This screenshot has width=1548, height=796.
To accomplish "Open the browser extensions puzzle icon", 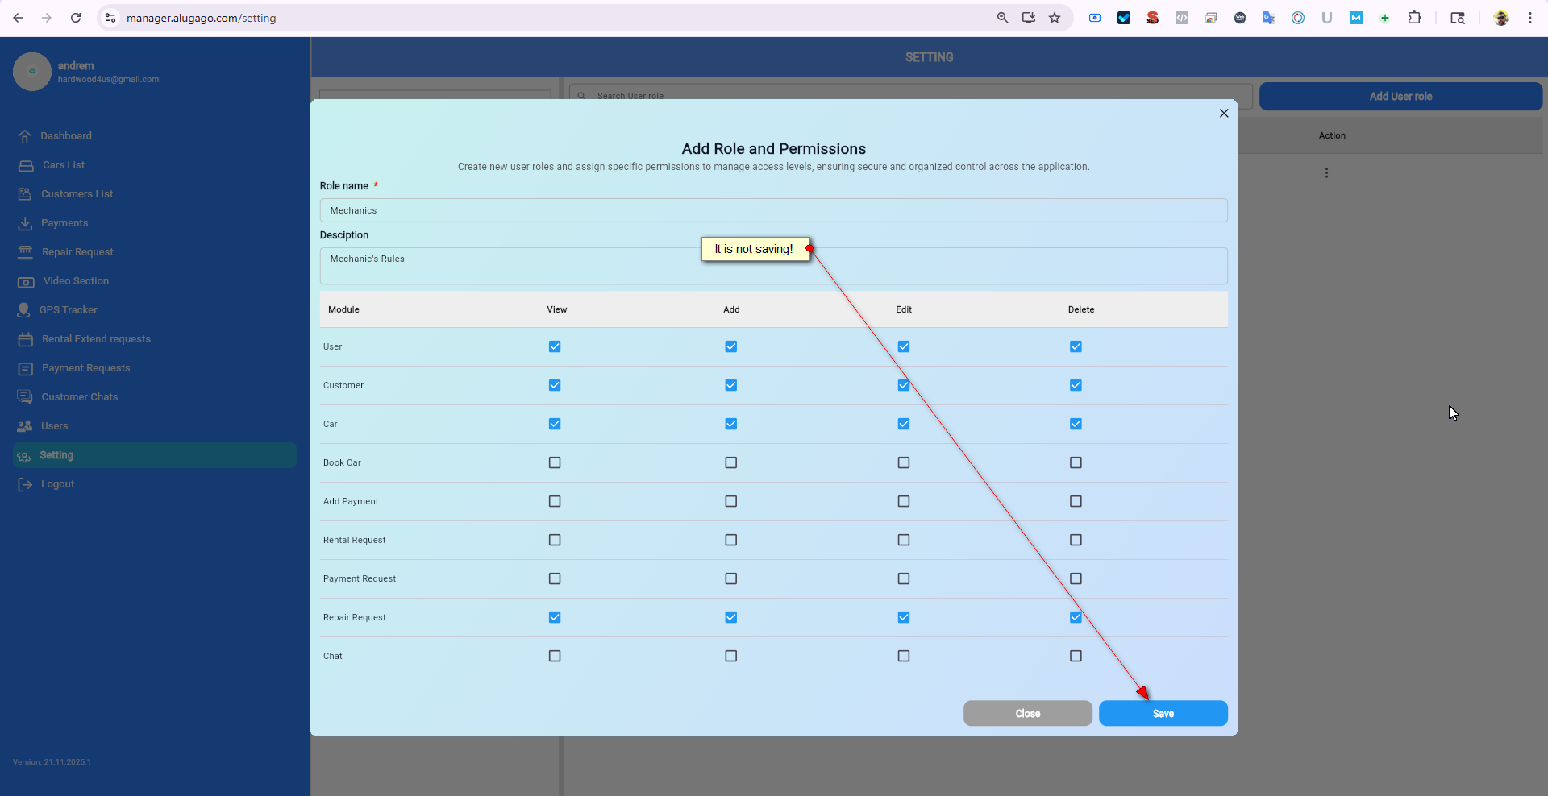I will tap(1414, 18).
